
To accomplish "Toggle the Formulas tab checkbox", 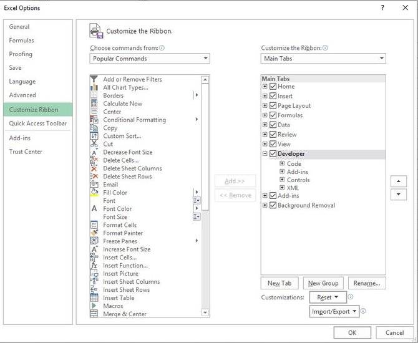I will pyautogui.click(x=273, y=115).
